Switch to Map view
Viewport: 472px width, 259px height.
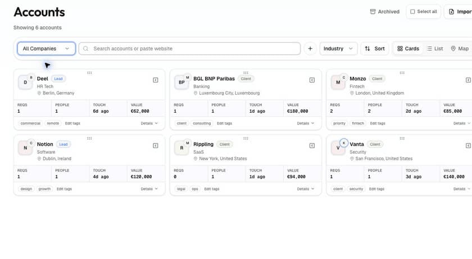(460, 48)
